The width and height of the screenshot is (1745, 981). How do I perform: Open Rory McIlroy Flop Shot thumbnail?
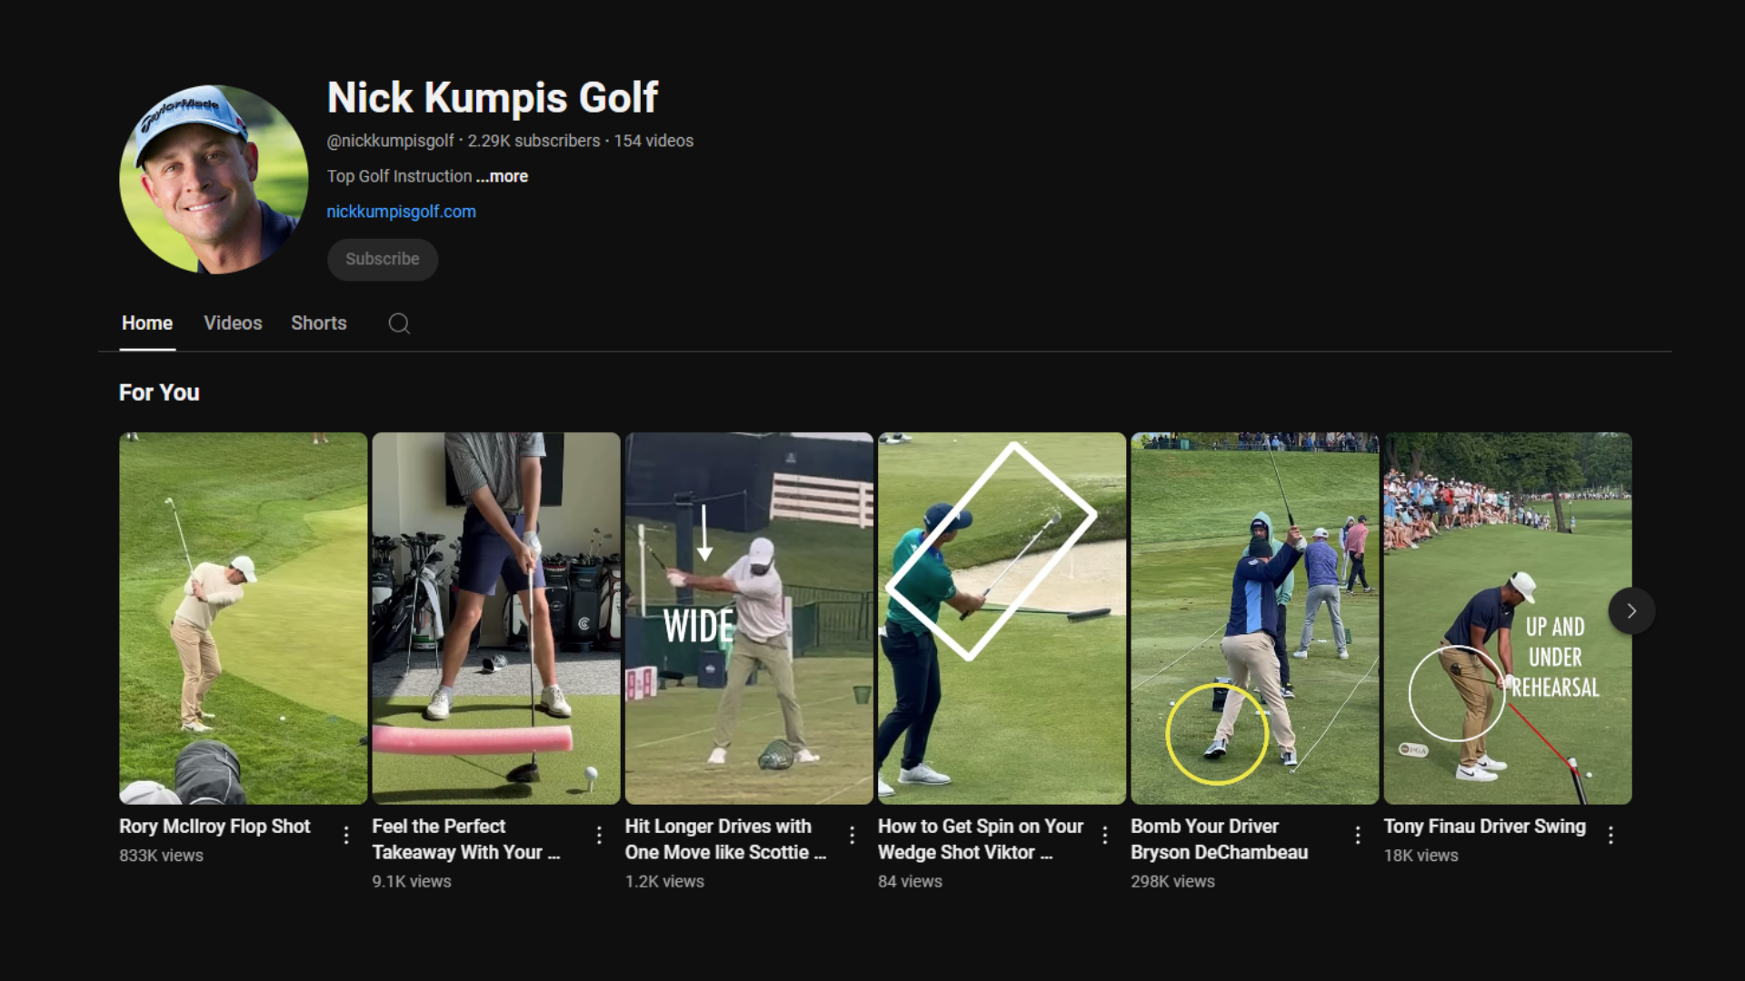244,618
